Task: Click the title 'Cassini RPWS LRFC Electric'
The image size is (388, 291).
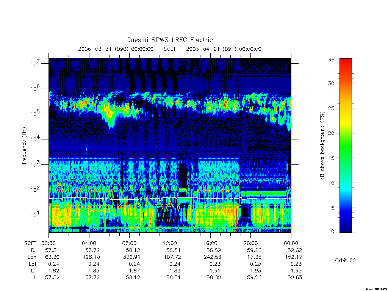Action: (169, 40)
